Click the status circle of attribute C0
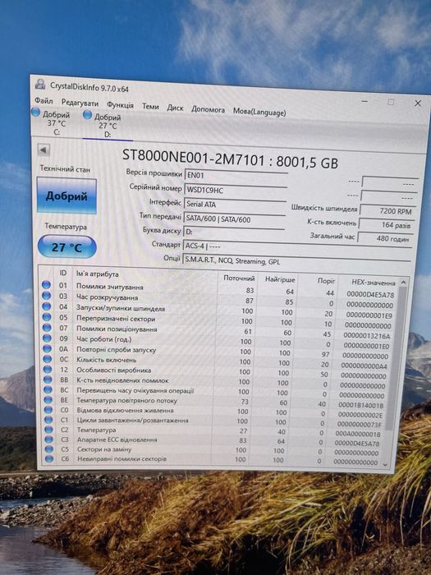Image resolution: width=431 pixels, height=575 pixels. (48, 410)
